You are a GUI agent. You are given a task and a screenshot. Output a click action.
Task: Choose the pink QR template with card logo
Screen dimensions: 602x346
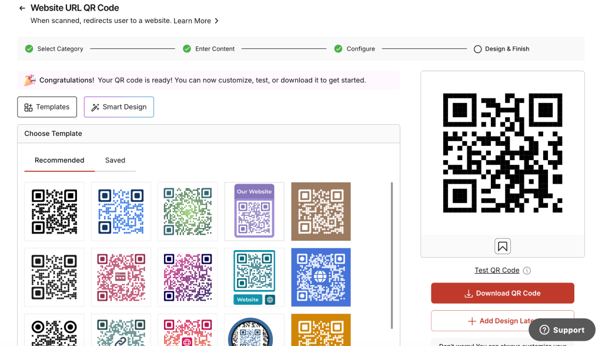click(121, 277)
